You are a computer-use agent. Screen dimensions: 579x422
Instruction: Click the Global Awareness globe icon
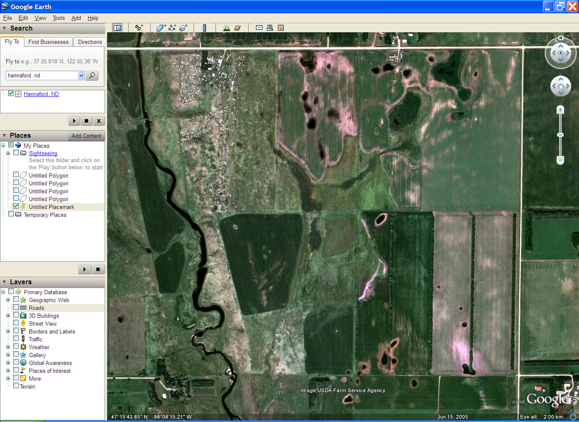(23, 362)
